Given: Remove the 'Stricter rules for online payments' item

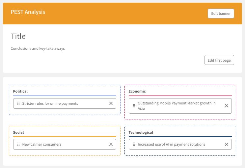Looking at the screenshot, I should (x=111, y=103).
